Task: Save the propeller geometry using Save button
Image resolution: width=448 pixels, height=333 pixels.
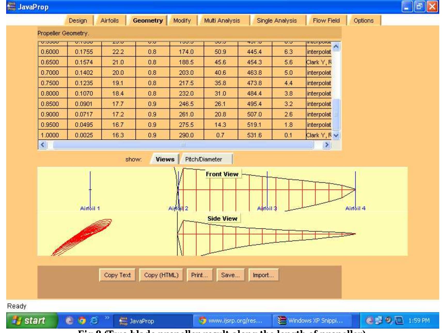Action: pos(230,275)
